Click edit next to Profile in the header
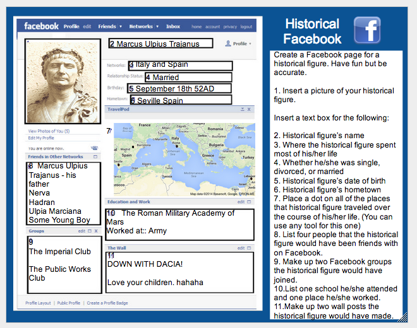The image size is (417, 328). click(87, 26)
